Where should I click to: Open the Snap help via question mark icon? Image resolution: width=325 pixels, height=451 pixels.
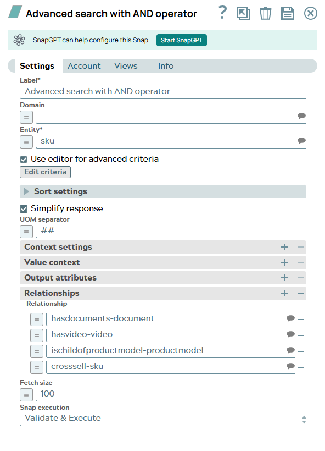coord(222,13)
